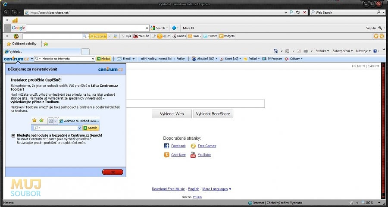The width and height of the screenshot is (388, 207).
Task: Click the orange Search button on BearShare toolbar
Action: (98, 36)
